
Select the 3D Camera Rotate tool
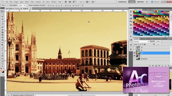click(2, 61)
